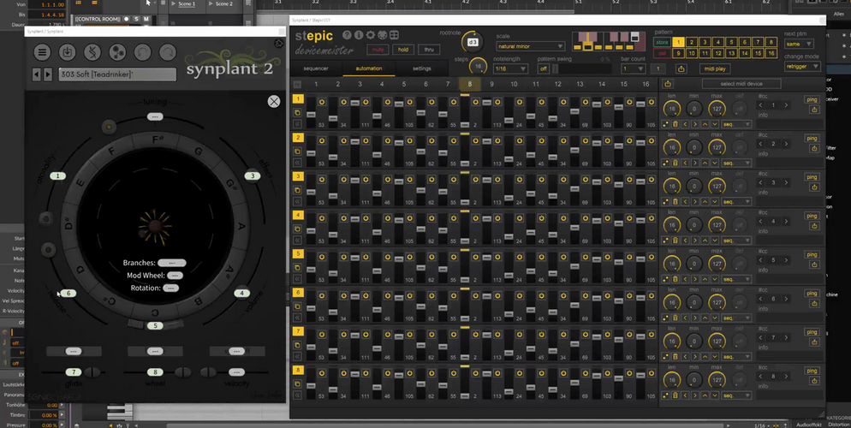Toggle the stepic thru button
The image size is (851, 428).
click(429, 50)
